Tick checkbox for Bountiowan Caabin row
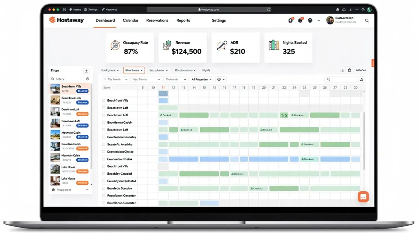Viewport: 418px width, 233px height. [x=103, y=122]
